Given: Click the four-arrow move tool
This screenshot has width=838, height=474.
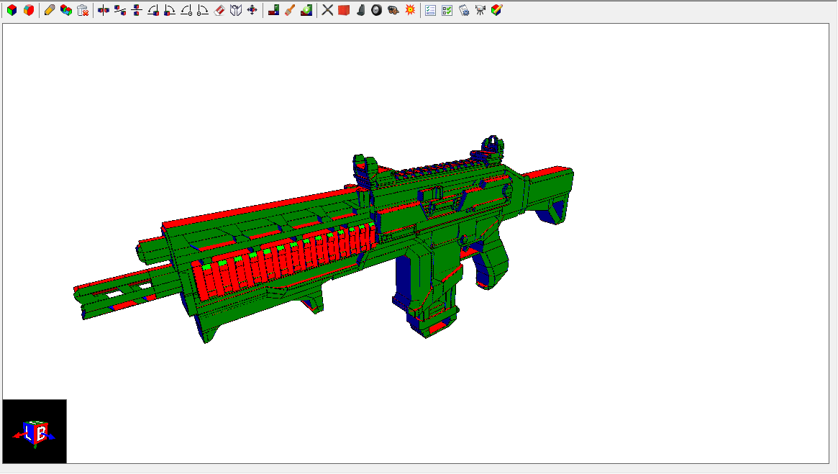Looking at the screenshot, I should (252, 10).
